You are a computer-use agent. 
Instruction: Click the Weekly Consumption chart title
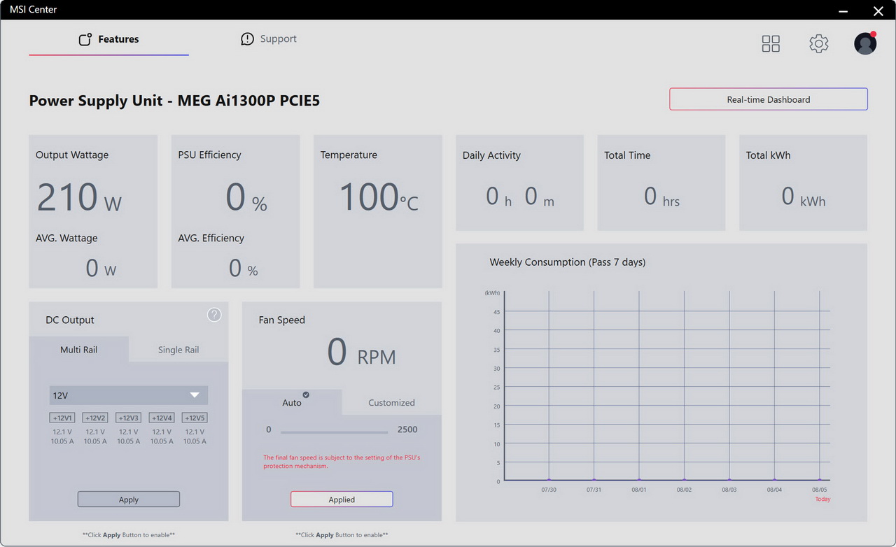pos(568,262)
